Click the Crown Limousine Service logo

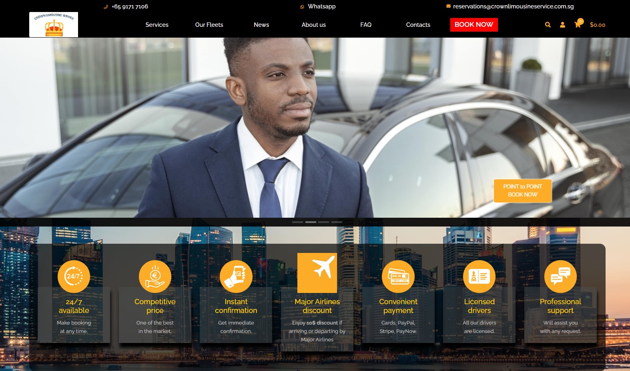tap(54, 24)
